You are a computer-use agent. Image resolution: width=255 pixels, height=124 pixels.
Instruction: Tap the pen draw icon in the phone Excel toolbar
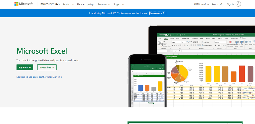tap(153, 68)
